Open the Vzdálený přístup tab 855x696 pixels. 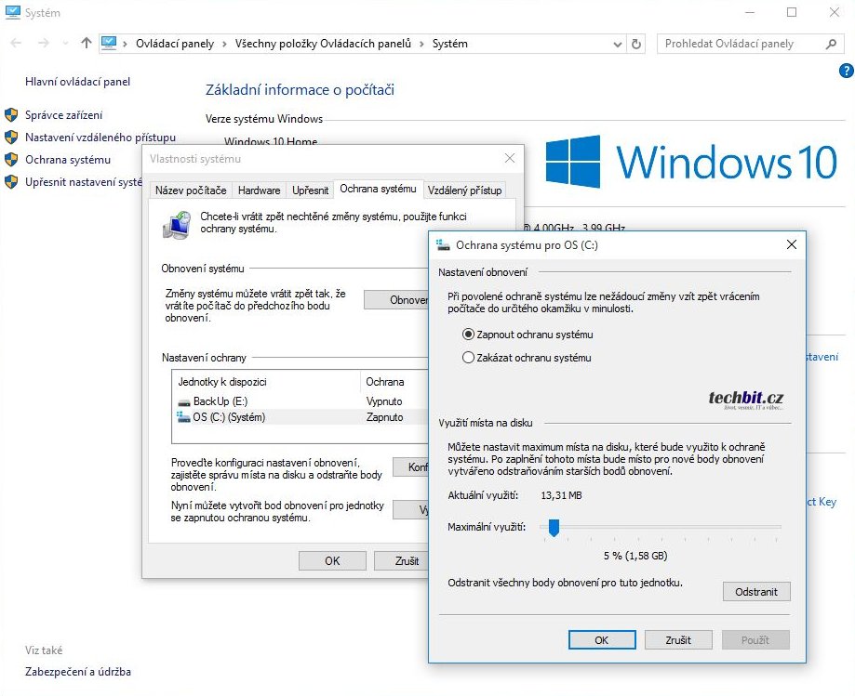click(464, 190)
